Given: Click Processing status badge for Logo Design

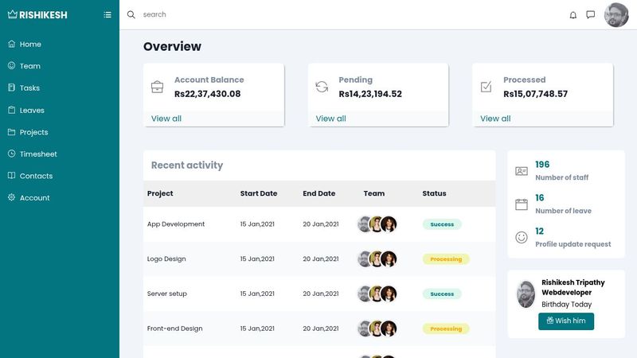Looking at the screenshot, I should pyautogui.click(x=446, y=259).
